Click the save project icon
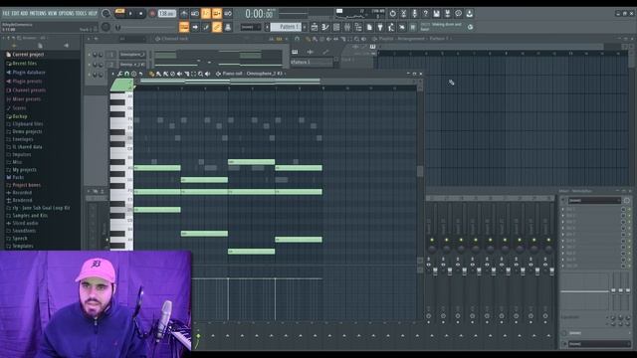 pyautogui.click(x=436, y=13)
